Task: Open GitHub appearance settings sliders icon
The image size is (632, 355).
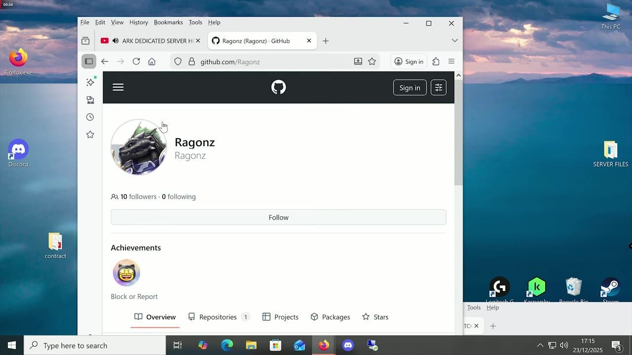Action: click(438, 87)
